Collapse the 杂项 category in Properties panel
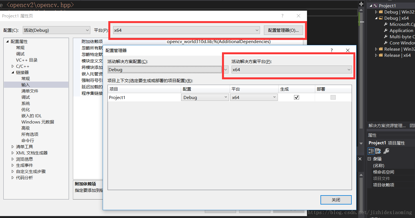The image size is (415, 218). click(x=369, y=159)
